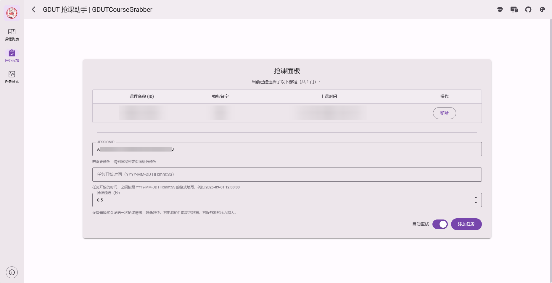Click the info circle icon
Image resolution: width=552 pixels, height=283 pixels.
tap(12, 272)
